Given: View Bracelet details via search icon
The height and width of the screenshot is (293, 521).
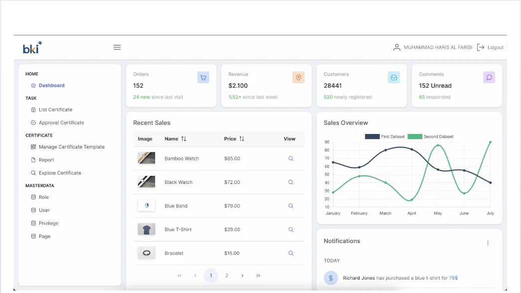Looking at the screenshot, I should [x=291, y=253].
